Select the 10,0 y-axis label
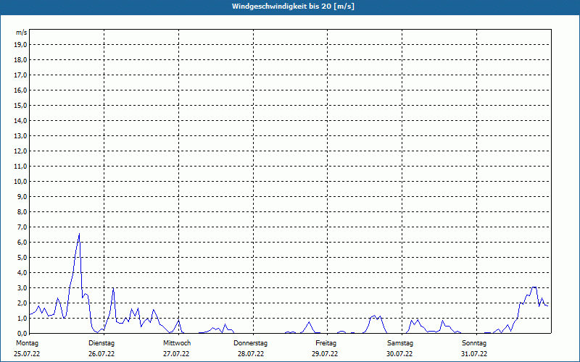 coord(20,182)
